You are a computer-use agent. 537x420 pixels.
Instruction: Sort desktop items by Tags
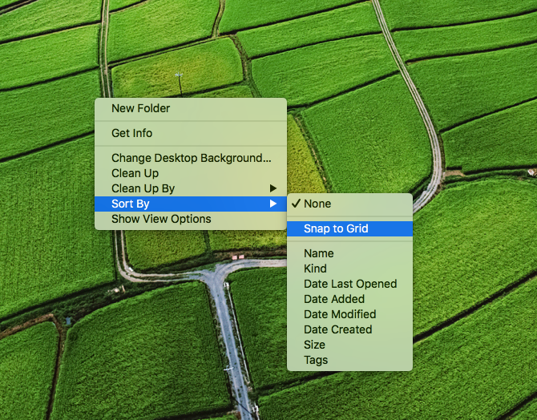pyautogui.click(x=349, y=360)
